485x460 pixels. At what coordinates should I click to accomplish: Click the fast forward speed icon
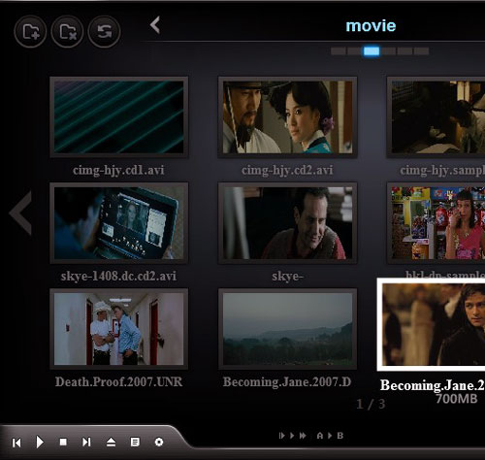[303, 436]
